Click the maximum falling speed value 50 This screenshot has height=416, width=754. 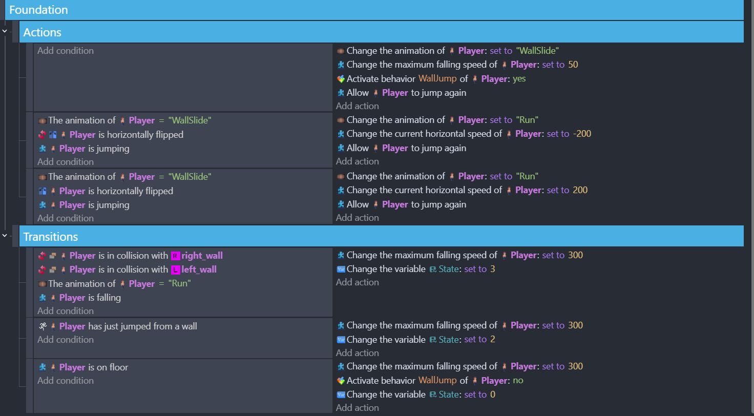tap(573, 65)
